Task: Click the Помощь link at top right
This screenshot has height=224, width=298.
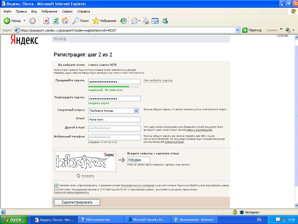Action: click(283, 35)
